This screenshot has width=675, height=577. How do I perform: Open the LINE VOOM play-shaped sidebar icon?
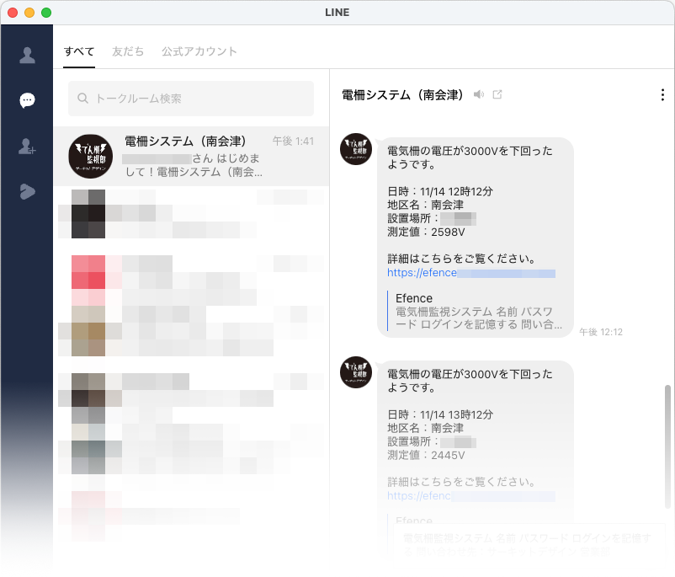point(27,191)
